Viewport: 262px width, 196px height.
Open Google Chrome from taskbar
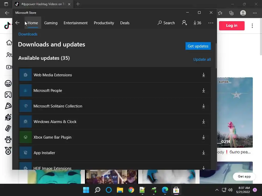coord(131,190)
